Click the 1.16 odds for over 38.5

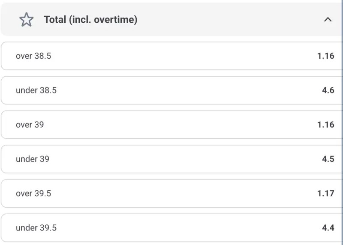point(325,56)
